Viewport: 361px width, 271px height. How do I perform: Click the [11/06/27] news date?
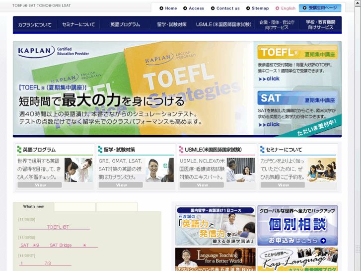click(x=27, y=255)
